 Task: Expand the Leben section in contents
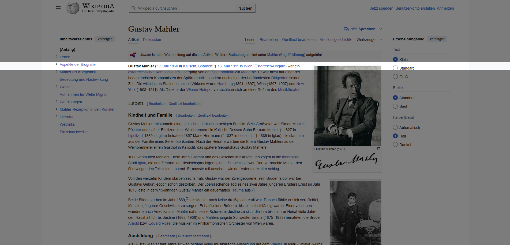(56, 57)
